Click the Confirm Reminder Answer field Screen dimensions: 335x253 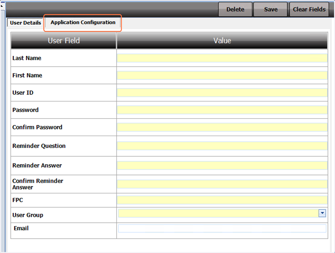pos(222,184)
